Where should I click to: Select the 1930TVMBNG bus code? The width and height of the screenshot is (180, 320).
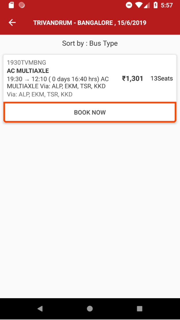pyautogui.click(x=26, y=63)
